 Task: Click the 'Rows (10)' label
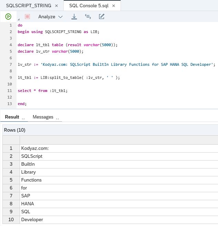click(x=14, y=130)
